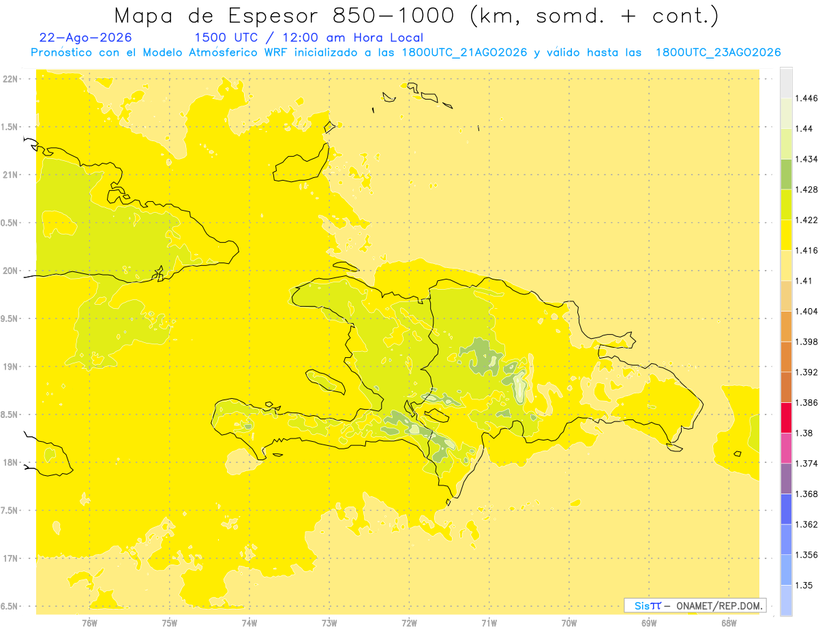Pick the dark green swatch in the legend

point(786,174)
